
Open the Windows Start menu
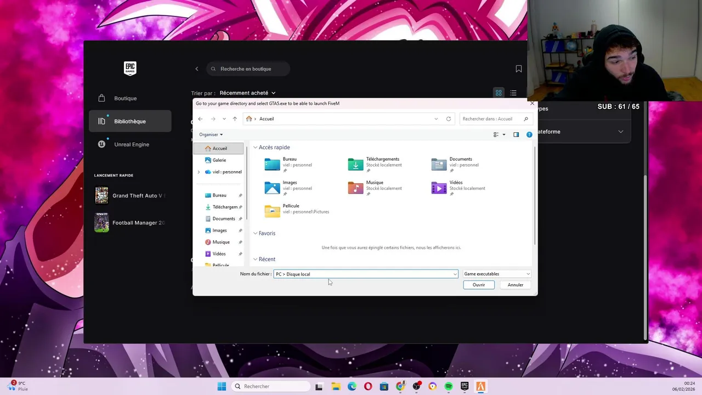click(222, 386)
